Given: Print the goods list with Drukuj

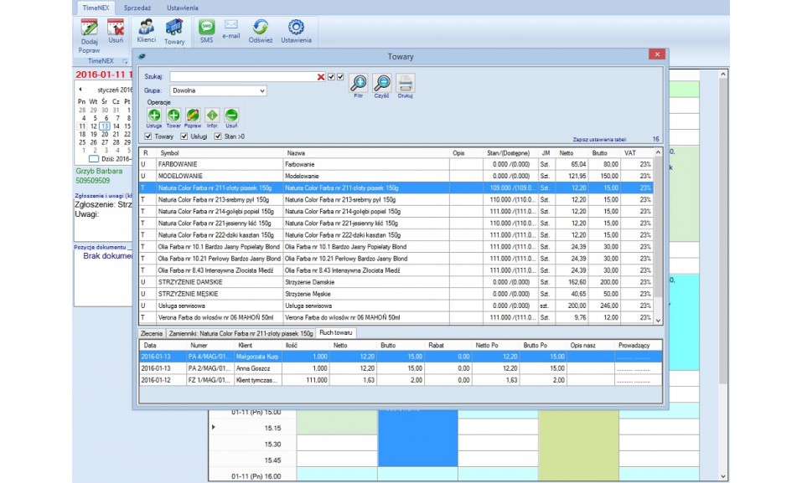Looking at the screenshot, I should [406, 83].
